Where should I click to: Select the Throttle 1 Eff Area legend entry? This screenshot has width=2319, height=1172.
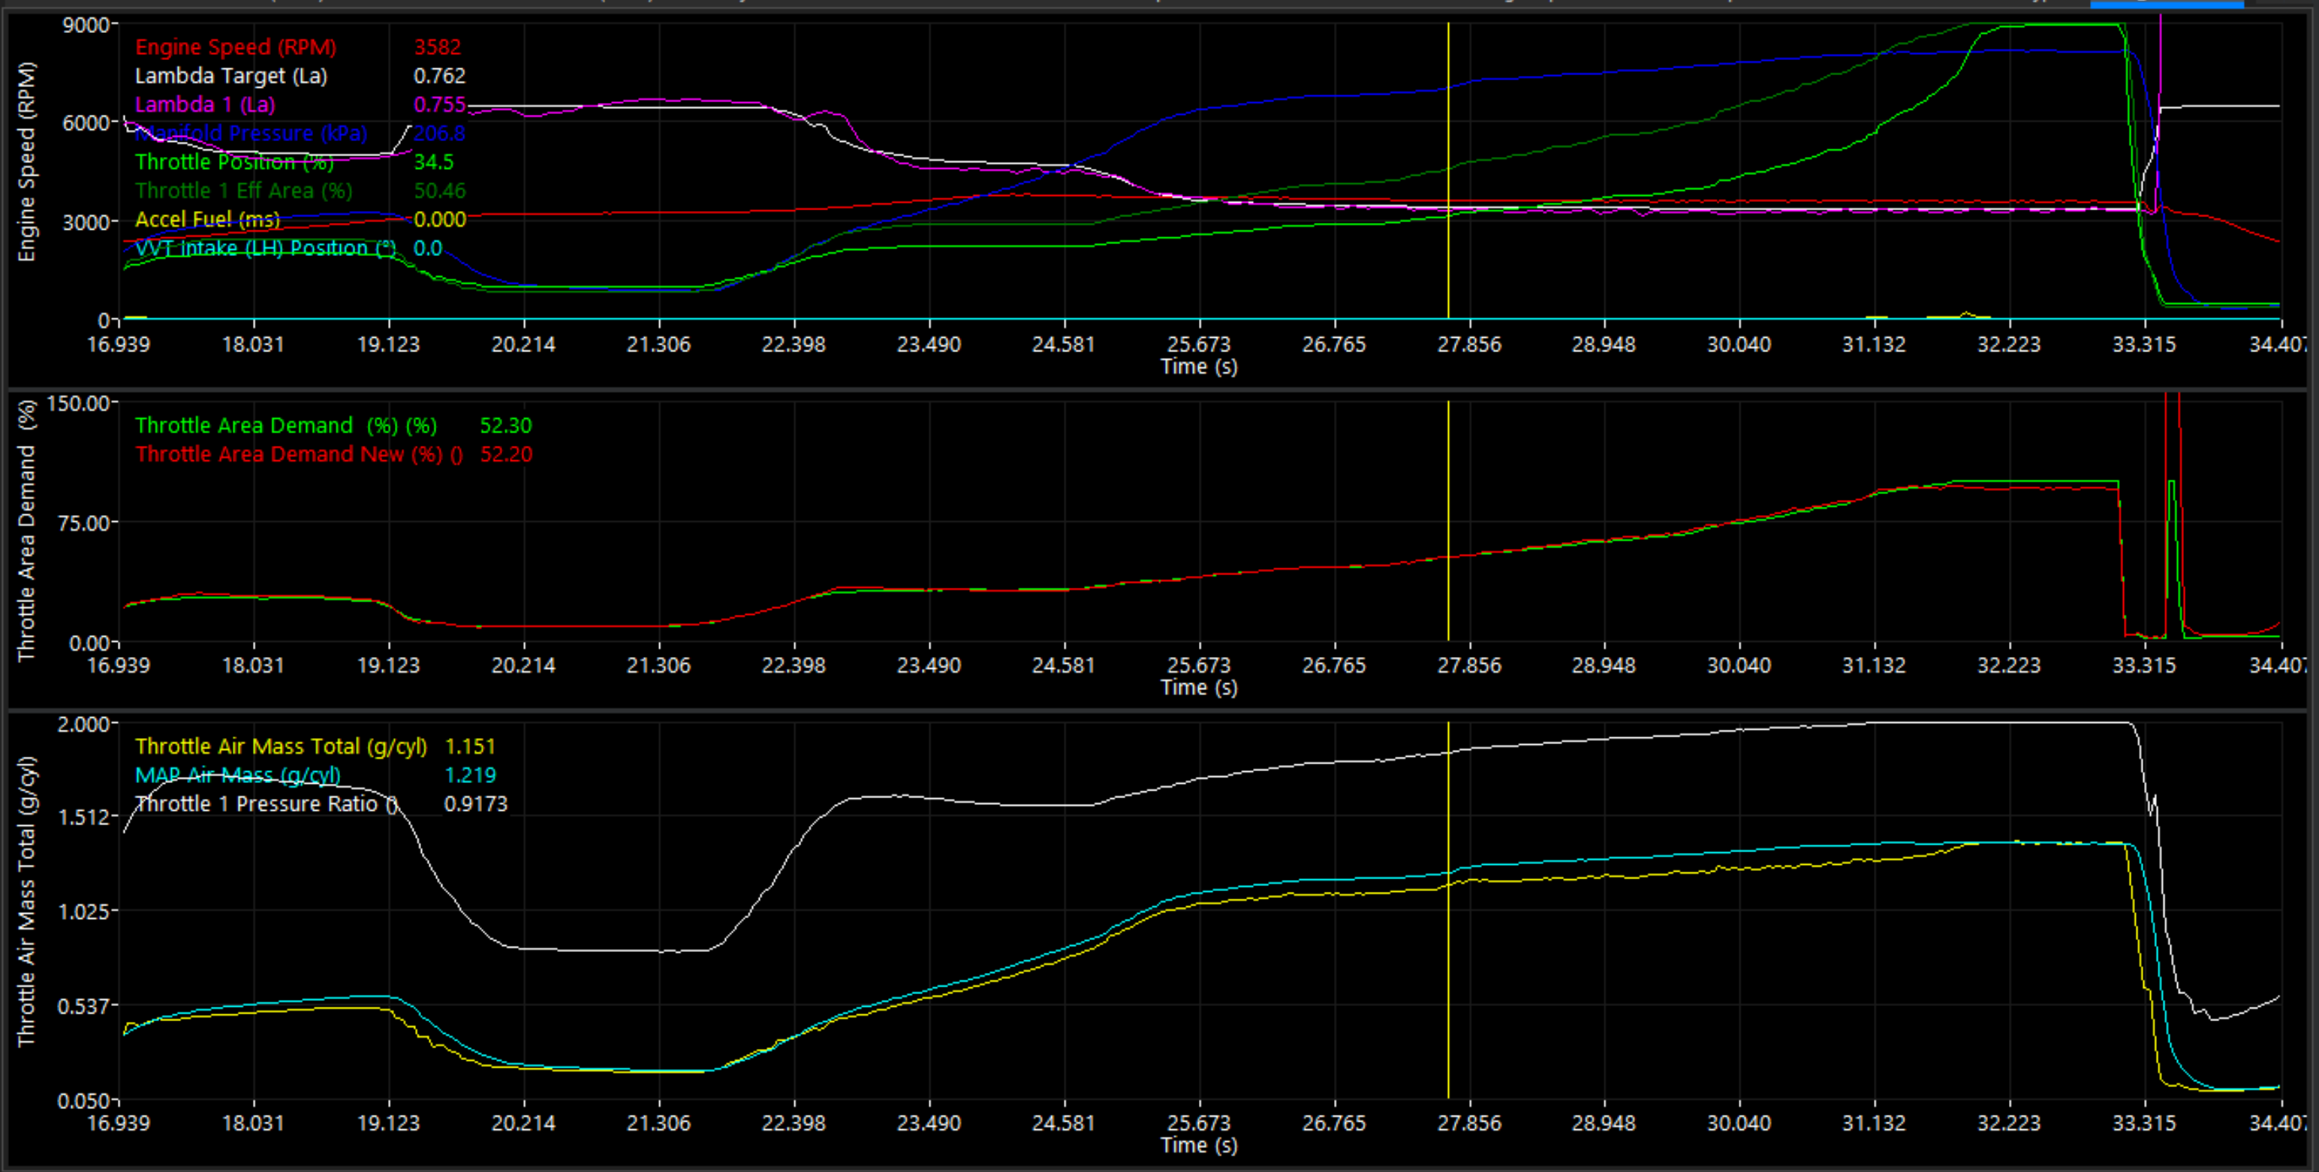(243, 191)
